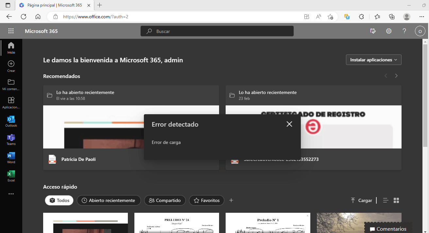Open Mi contenido folder in sidebar

click(11, 85)
